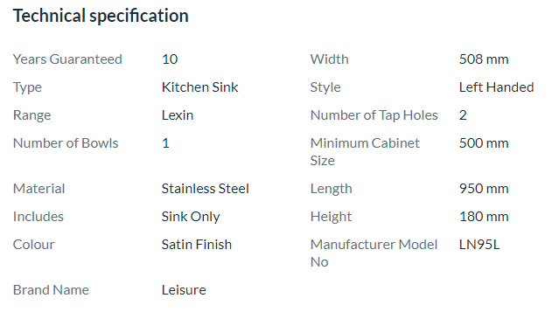Select the Lexin range value
Screen dimensions: 552x319
coord(178,115)
